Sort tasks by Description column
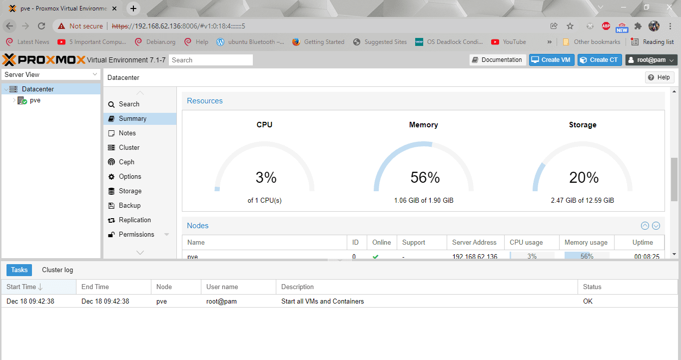The width and height of the screenshot is (681, 360). 427,287
